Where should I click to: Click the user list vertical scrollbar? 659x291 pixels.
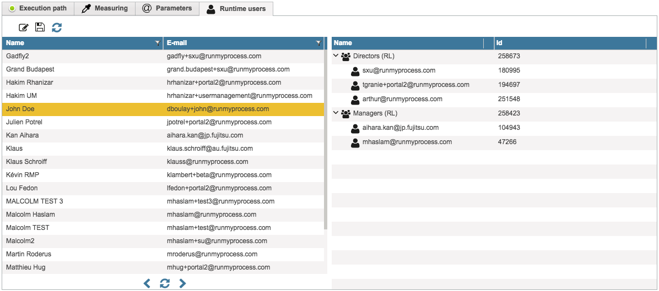[326, 139]
